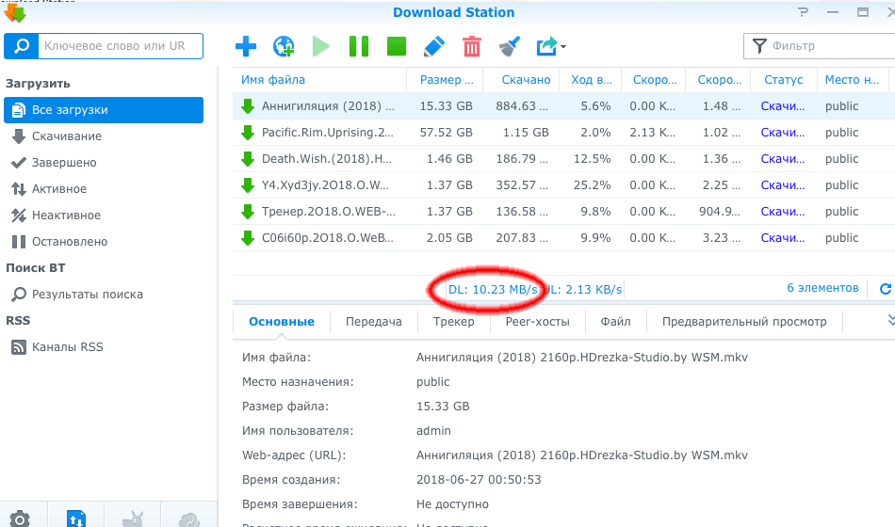895x527 pixels.
Task: Delete task with the red trash icon
Action: [472, 46]
